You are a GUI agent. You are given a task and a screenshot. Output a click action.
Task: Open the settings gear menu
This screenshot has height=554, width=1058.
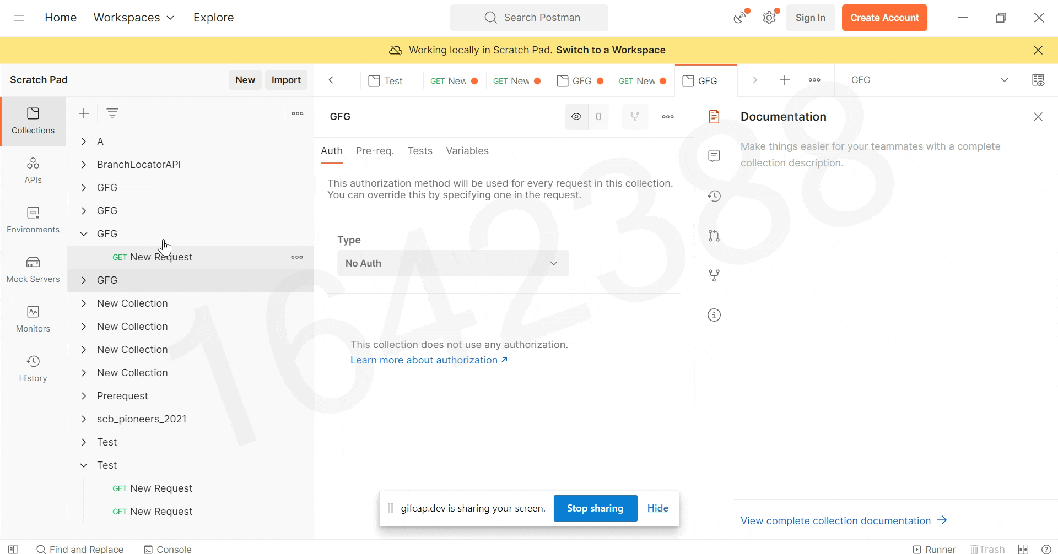(x=769, y=18)
